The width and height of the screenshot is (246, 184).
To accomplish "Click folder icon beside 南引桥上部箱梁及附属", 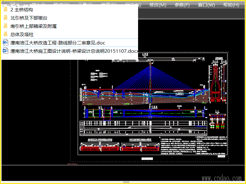I will pyautogui.click(x=6, y=26).
